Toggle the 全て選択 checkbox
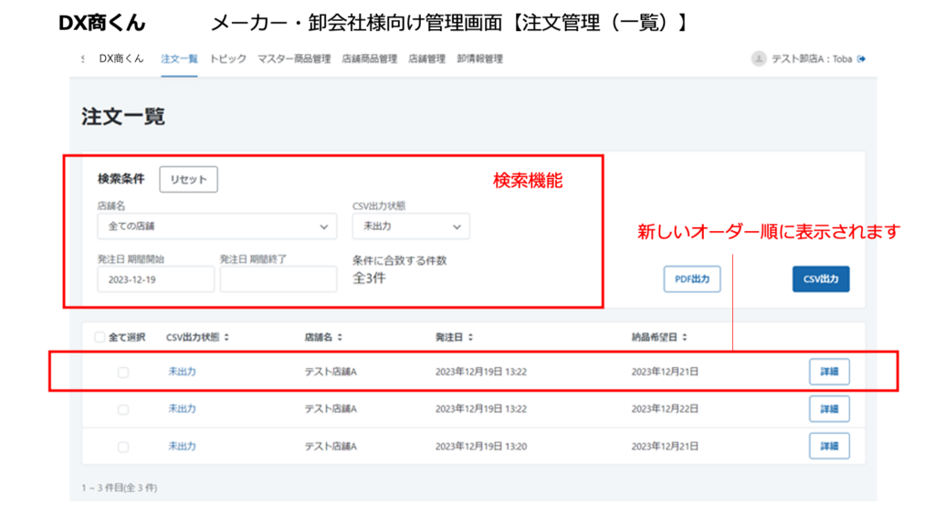The width and height of the screenshot is (935, 526). (100, 337)
